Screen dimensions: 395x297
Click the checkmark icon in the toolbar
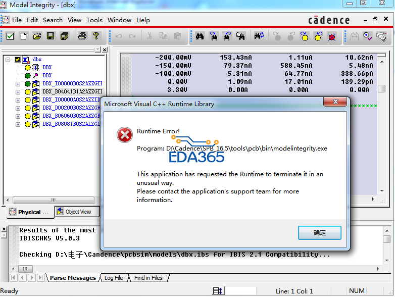coord(10,36)
